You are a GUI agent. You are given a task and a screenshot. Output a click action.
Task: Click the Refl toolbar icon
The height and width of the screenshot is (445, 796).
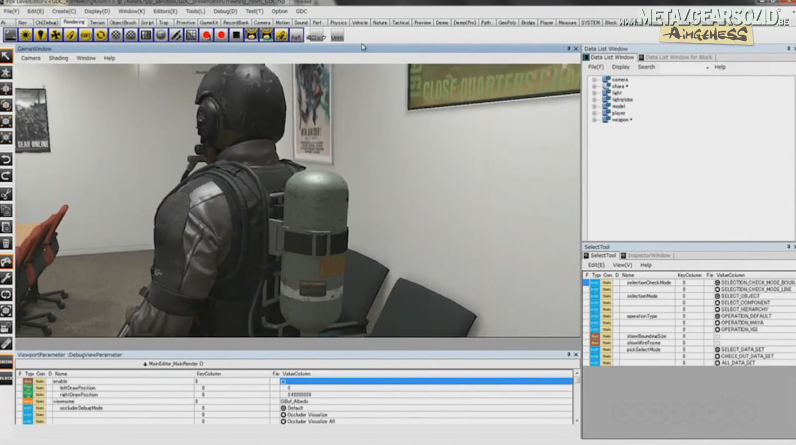tap(297, 35)
